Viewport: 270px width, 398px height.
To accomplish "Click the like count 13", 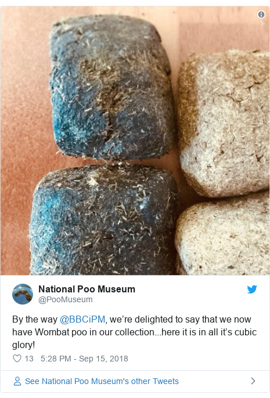I will click(29, 359).
